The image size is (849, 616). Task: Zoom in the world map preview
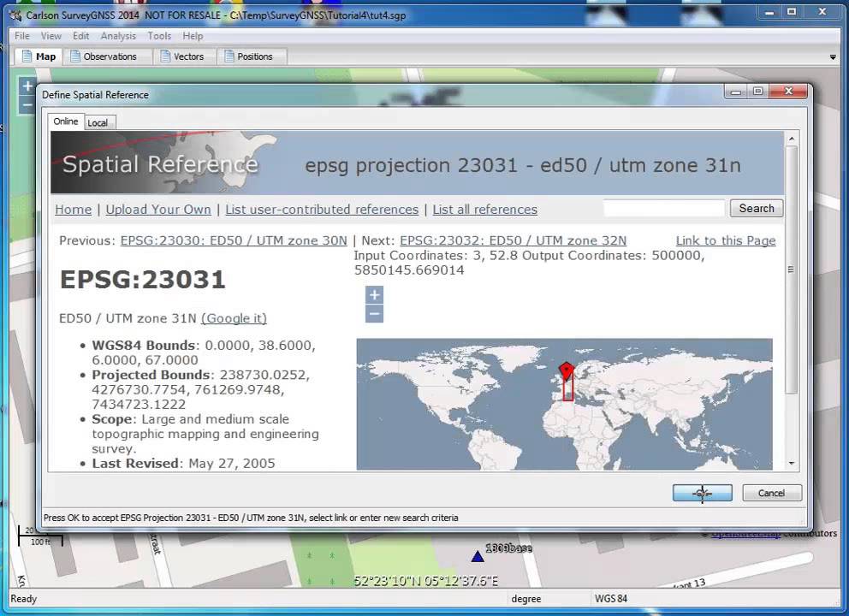(374, 295)
